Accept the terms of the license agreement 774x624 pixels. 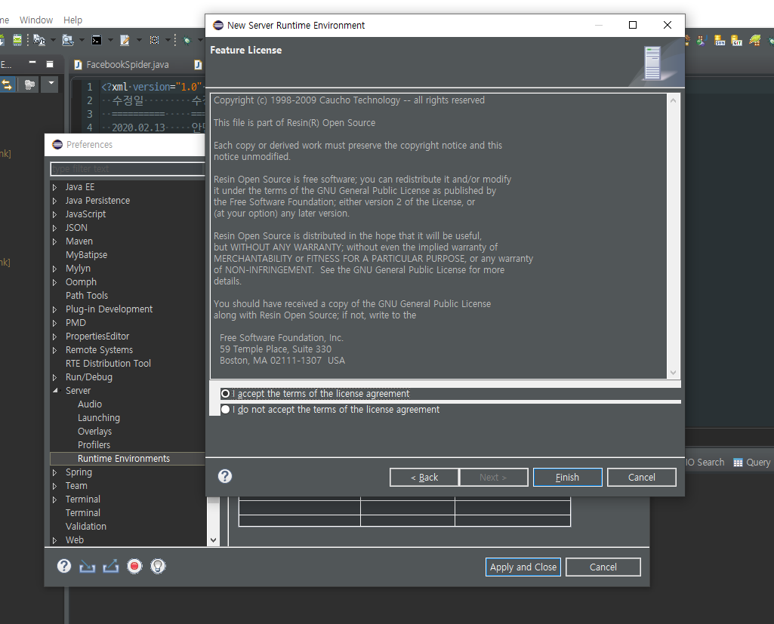tap(226, 394)
